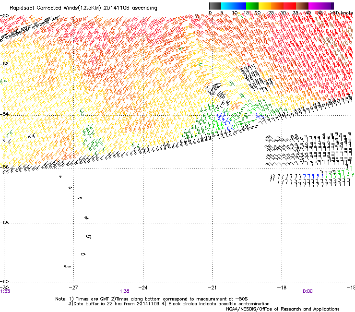The image size is (355, 312).
Task: Click 'Black circles indicate possible contamination' note
Action: pos(219,304)
